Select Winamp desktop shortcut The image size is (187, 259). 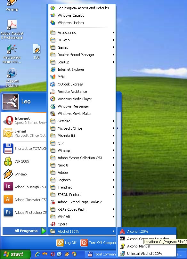[12, 6]
